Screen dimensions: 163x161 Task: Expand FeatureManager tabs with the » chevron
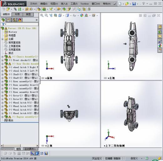pos(36,20)
